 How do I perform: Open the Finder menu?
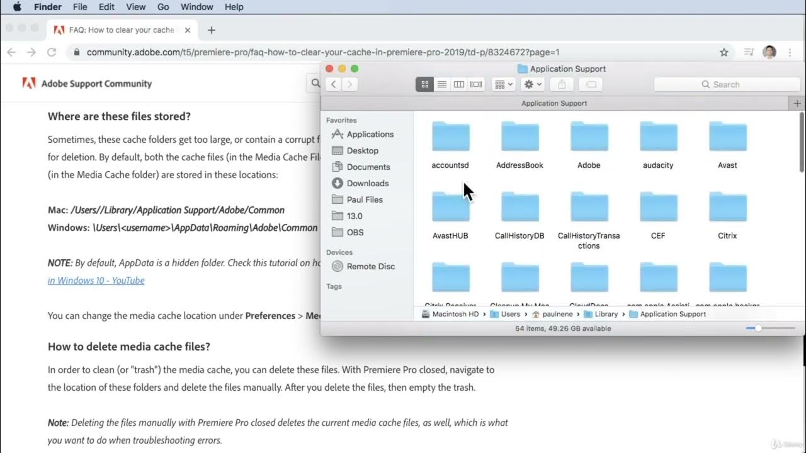(47, 7)
